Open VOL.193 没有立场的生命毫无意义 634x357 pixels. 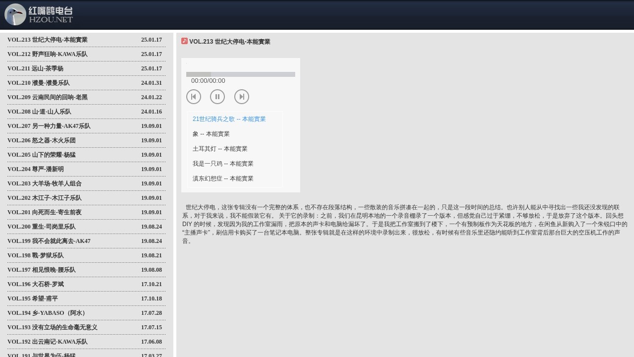coord(53,327)
